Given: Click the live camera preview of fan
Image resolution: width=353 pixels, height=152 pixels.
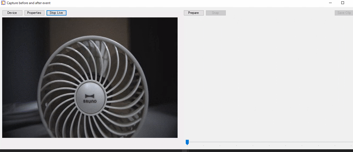Looking at the screenshot, I should point(90,77).
